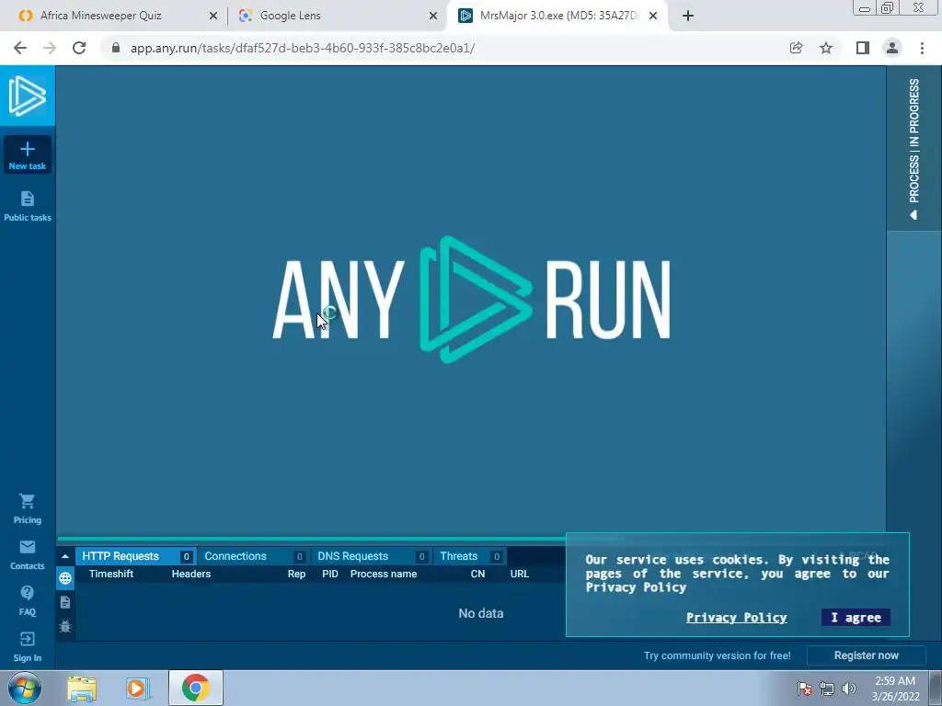942x706 pixels.
Task: Open volume control in system tray
Action: (x=848, y=689)
